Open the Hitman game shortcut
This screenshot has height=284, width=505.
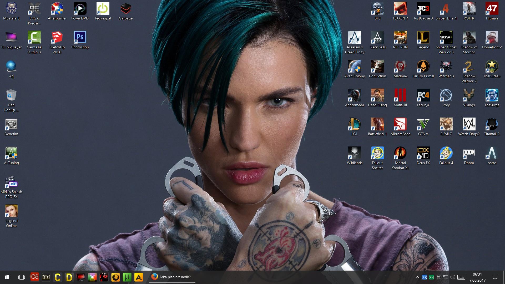[x=492, y=9]
